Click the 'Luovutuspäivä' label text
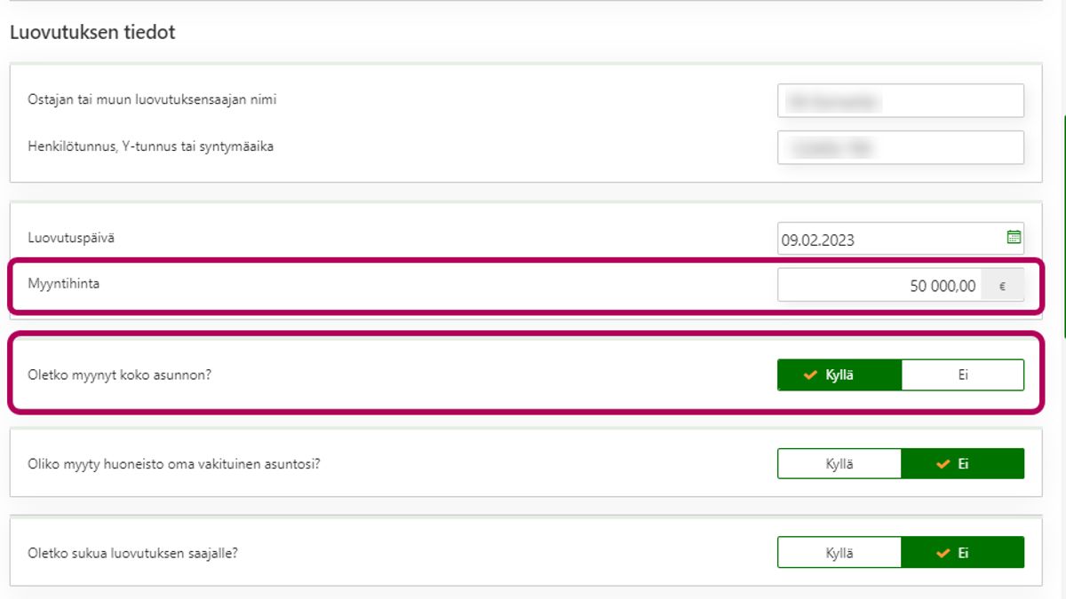The image size is (1066, 599). (71, 238)
